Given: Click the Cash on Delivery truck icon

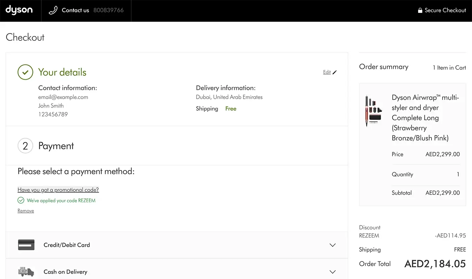Looking at the screenshot, I should (26, 272).
